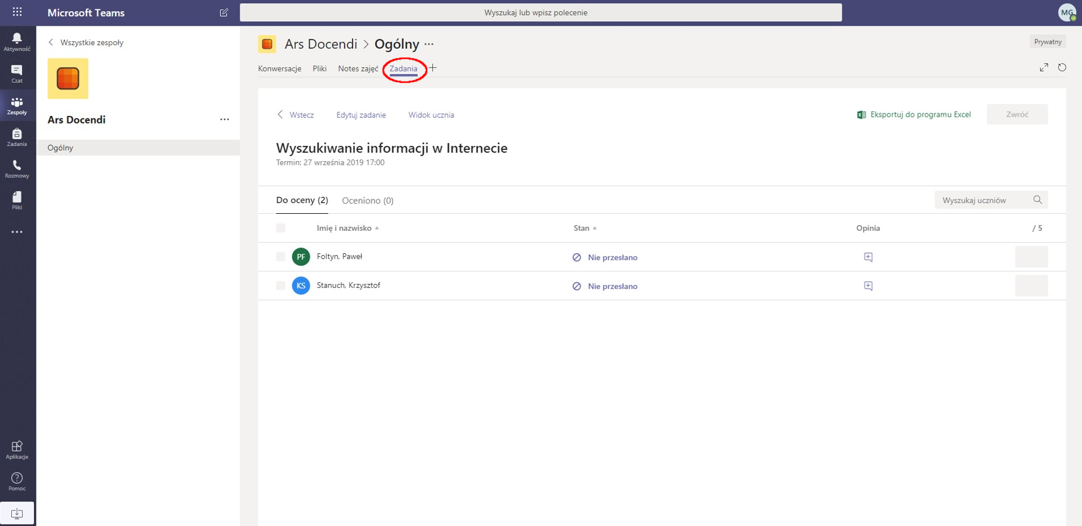Click the Zwróć button
The height and width of the screenshot is (526, 1082).
(1017, 114)
